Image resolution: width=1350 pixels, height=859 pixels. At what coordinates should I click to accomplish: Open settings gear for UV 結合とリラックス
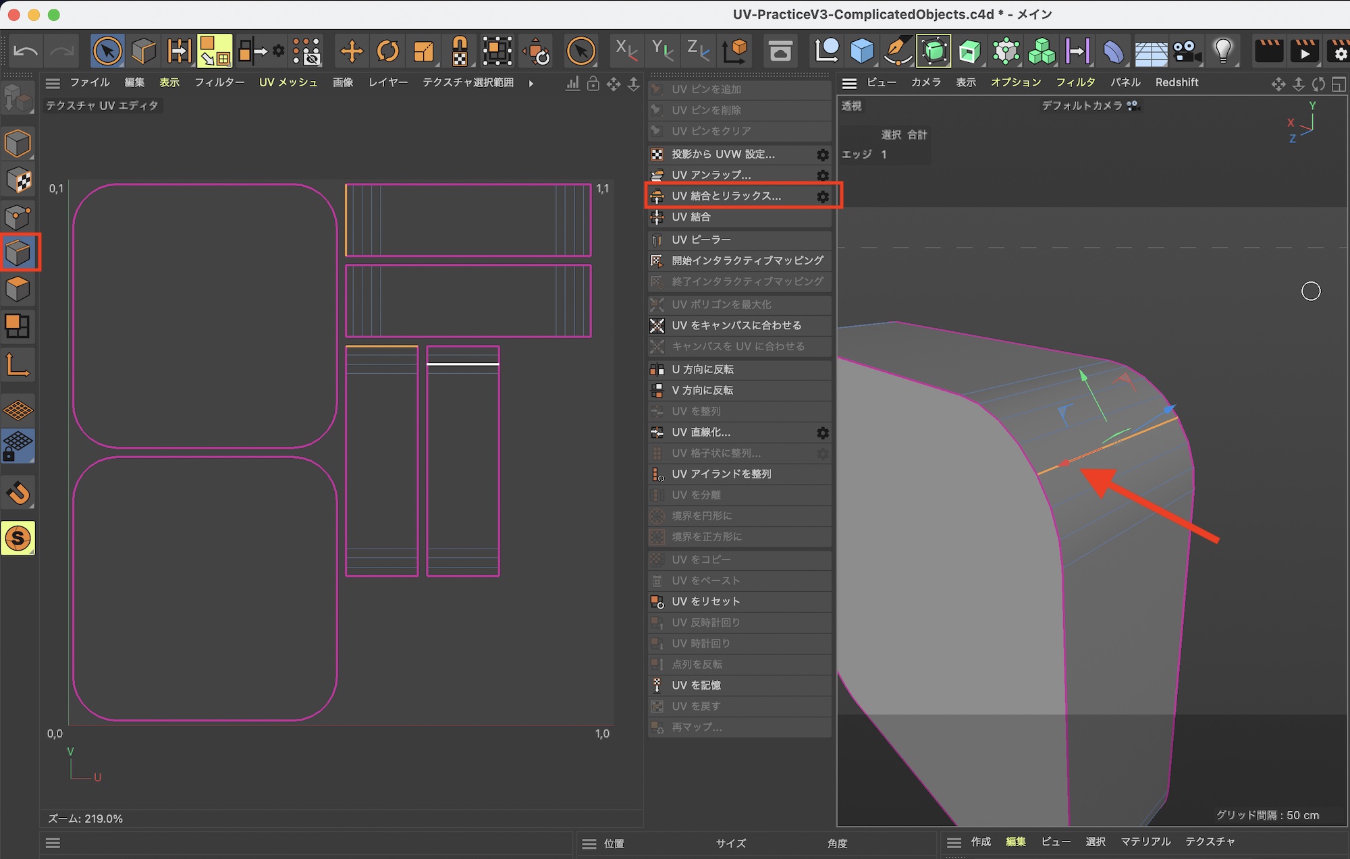823,196
